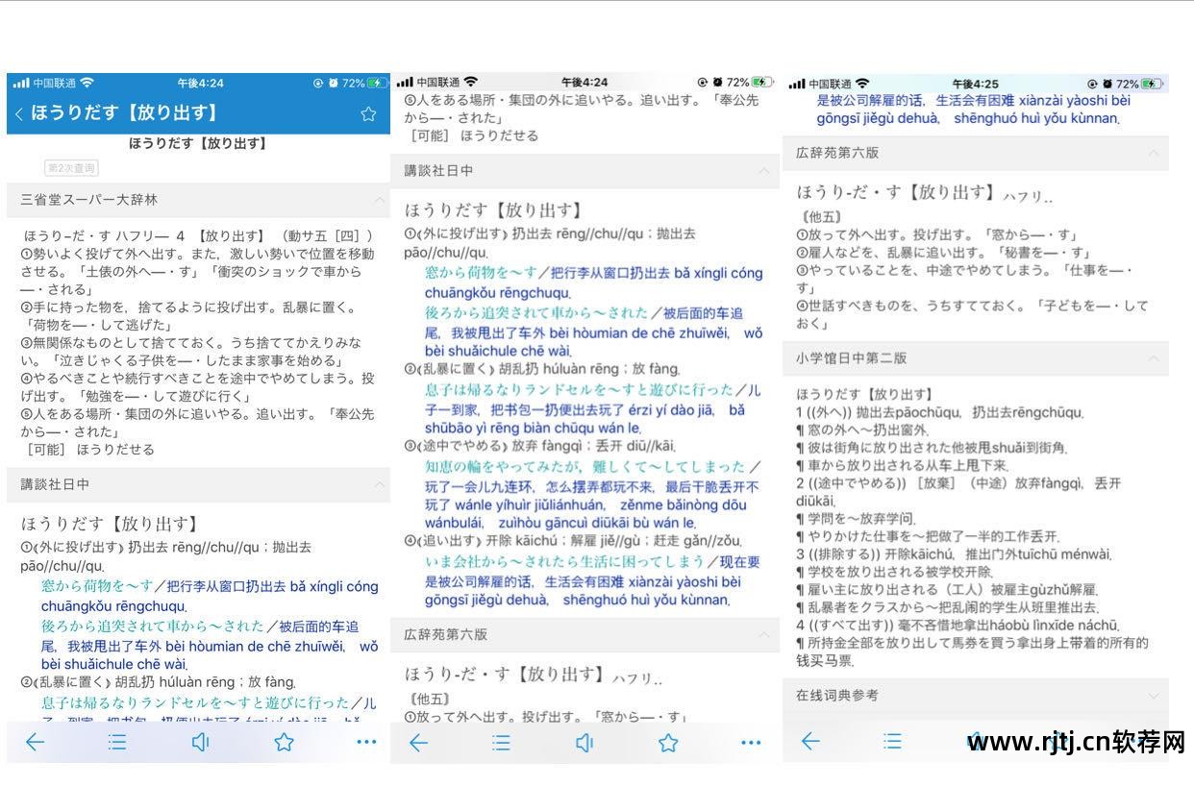
Task: Open the list icon in left phone's bottom toolbar
Action: (117, 741)
